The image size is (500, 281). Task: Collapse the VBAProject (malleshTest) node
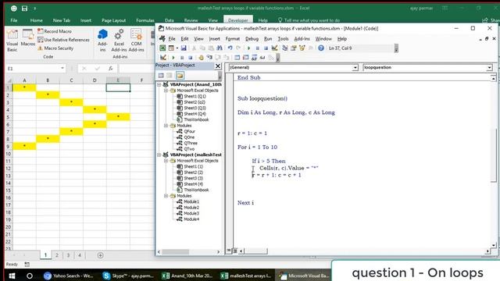coord(159,155)
